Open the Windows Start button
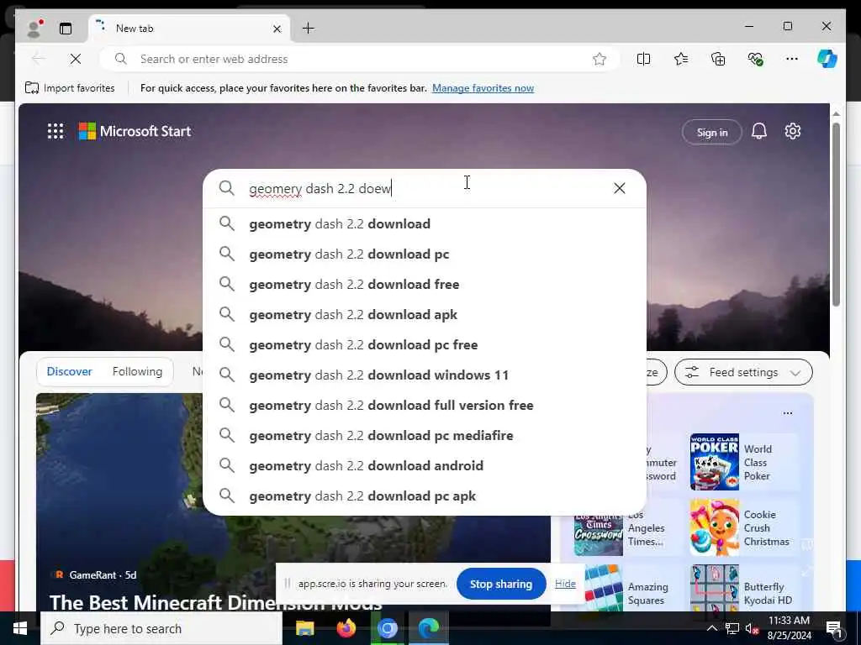Image resolution: width=861 pixels, height=645 pixels. pos(20,628)
